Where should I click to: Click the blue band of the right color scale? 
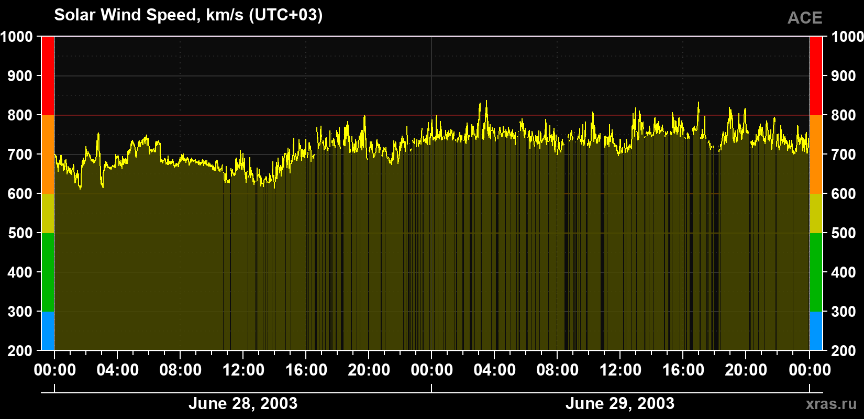(x=816, y=331)
